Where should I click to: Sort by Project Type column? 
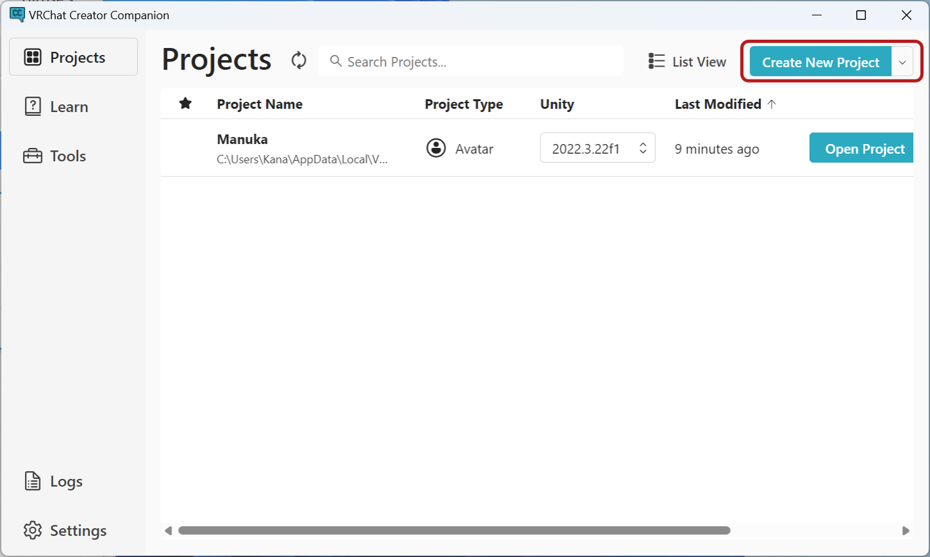(x=463, y=104)
